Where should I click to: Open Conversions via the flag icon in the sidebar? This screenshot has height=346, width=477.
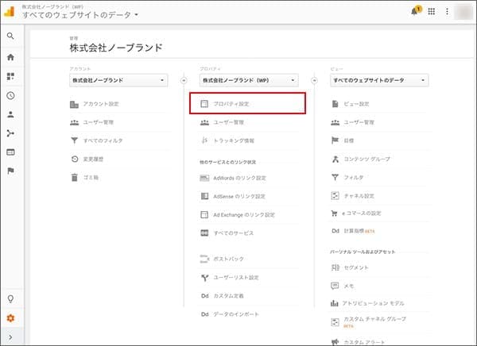click(x=10, y=171)
